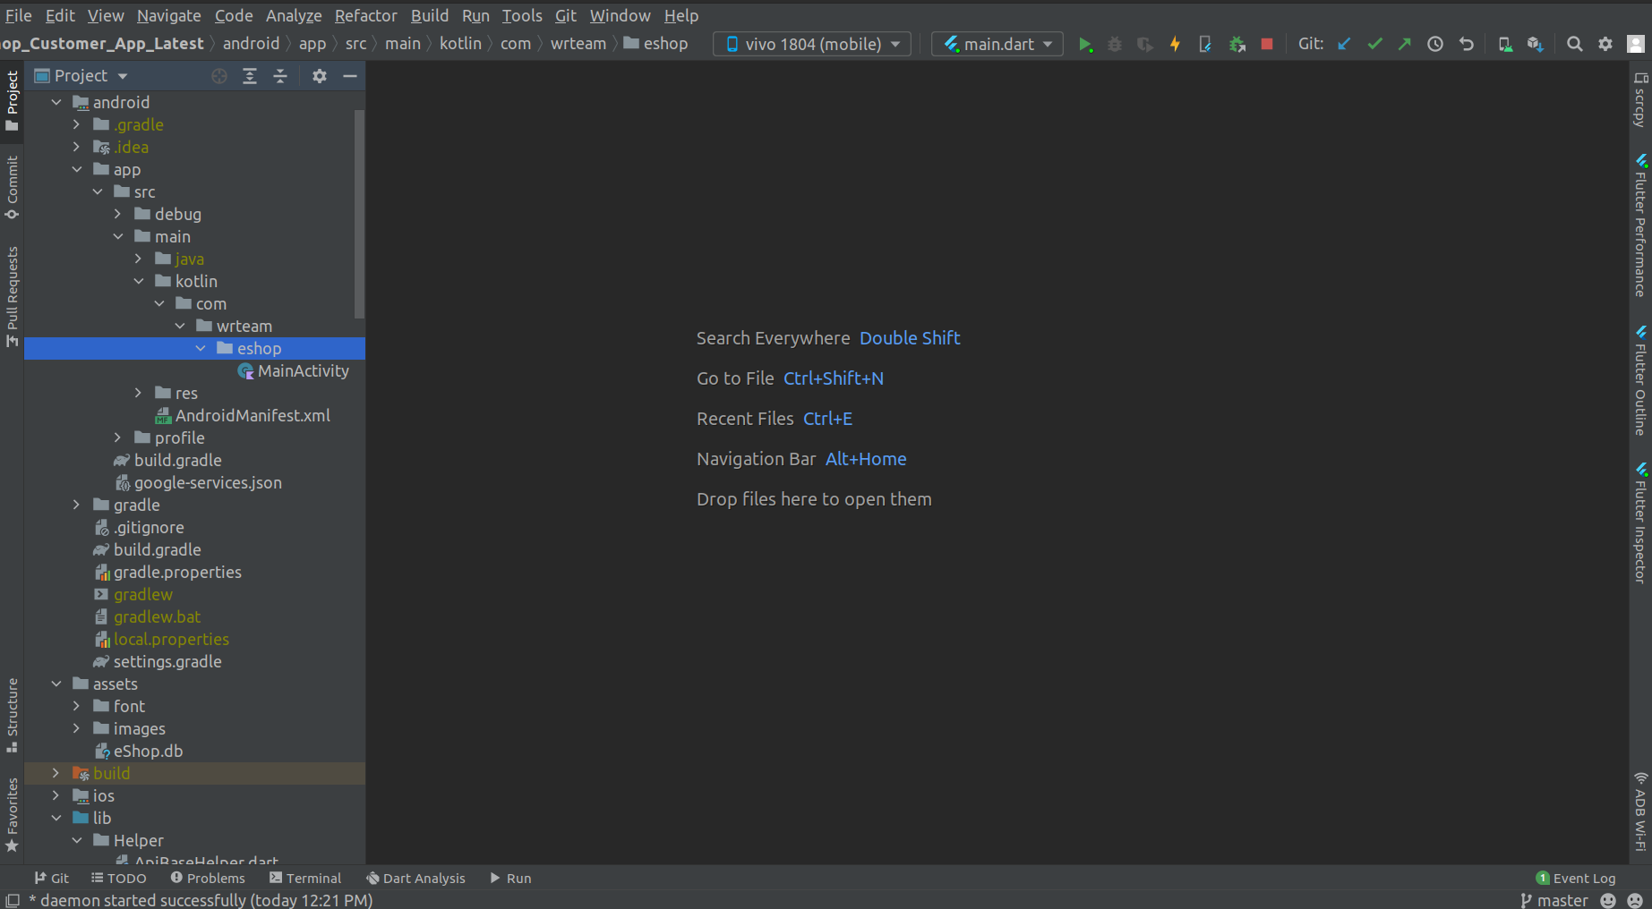Open Flutter Outline side panel

pos(1640,380)
